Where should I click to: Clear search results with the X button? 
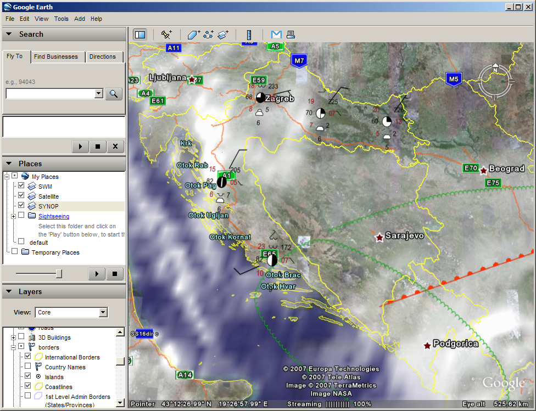(x=115, y=147)
